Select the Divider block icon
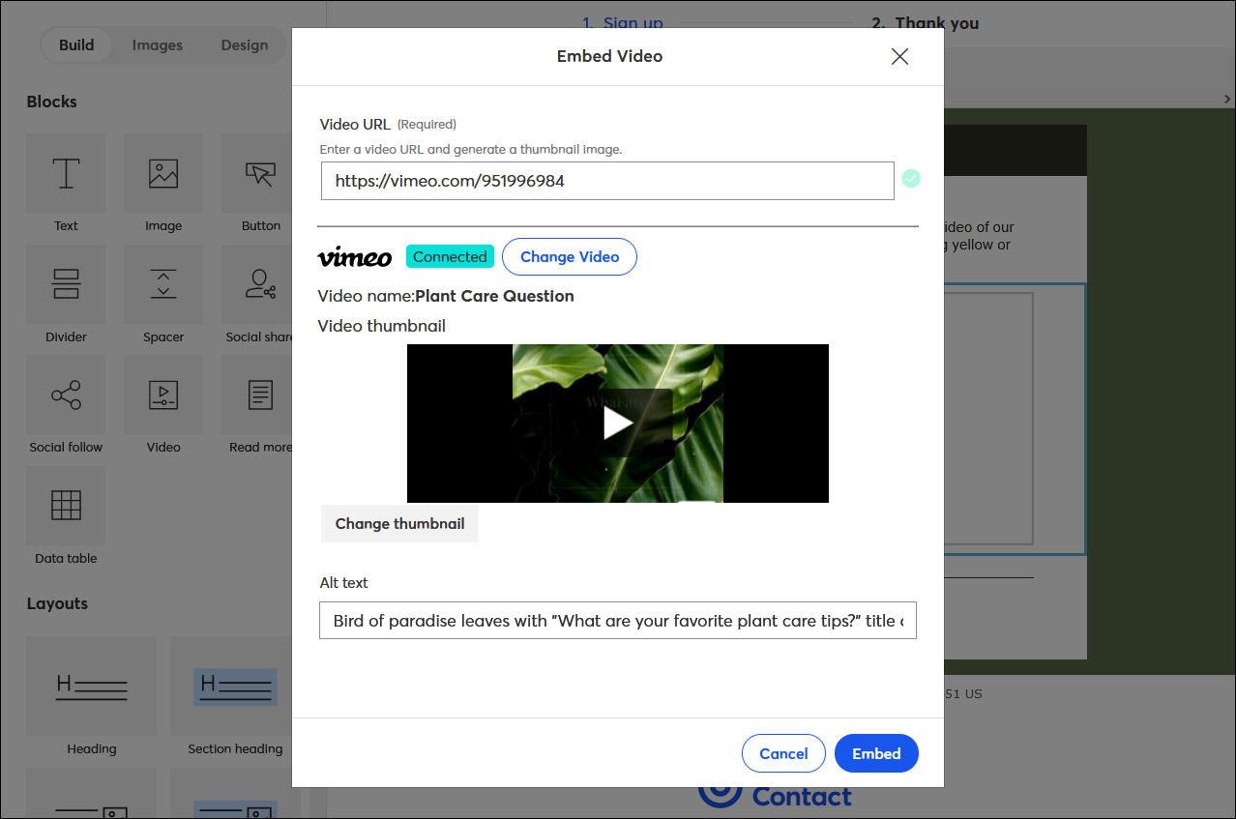This screenshot has width=1236, height=819. tap(66, 284)
